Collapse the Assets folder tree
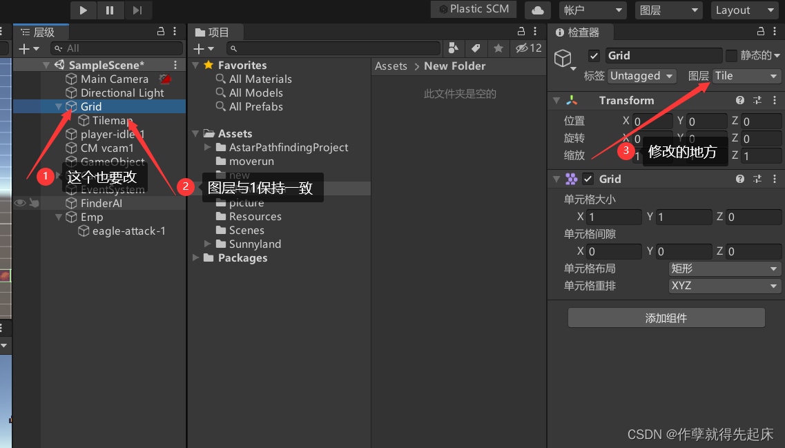785x448 pixels. [196, 134]
